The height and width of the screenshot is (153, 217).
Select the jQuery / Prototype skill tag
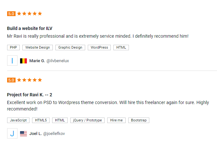87,120
